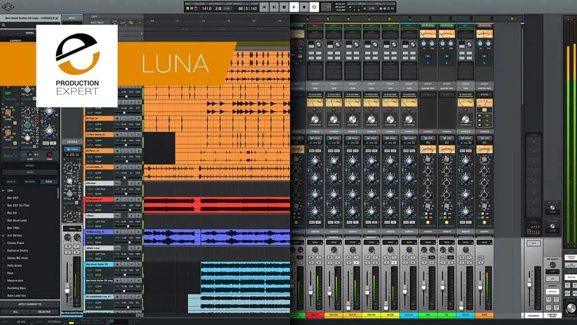The height and width of the screenshot is (325, 577).
Task: Click the DELETE preset button
Action: pyautogui.click(x=11, y=181)
